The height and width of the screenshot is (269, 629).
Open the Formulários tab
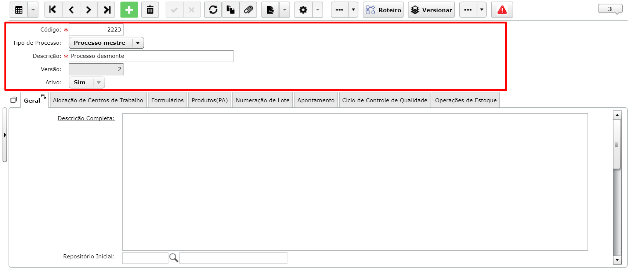tap(167, 100)
